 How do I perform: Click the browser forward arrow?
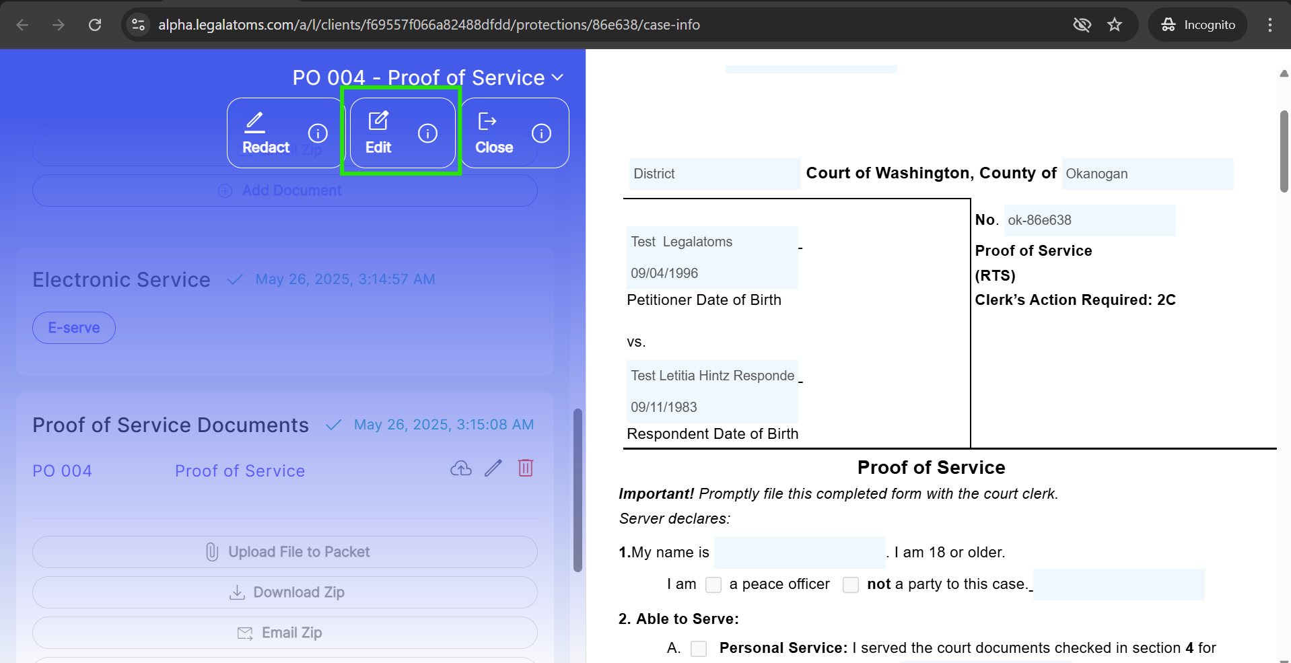59,25
